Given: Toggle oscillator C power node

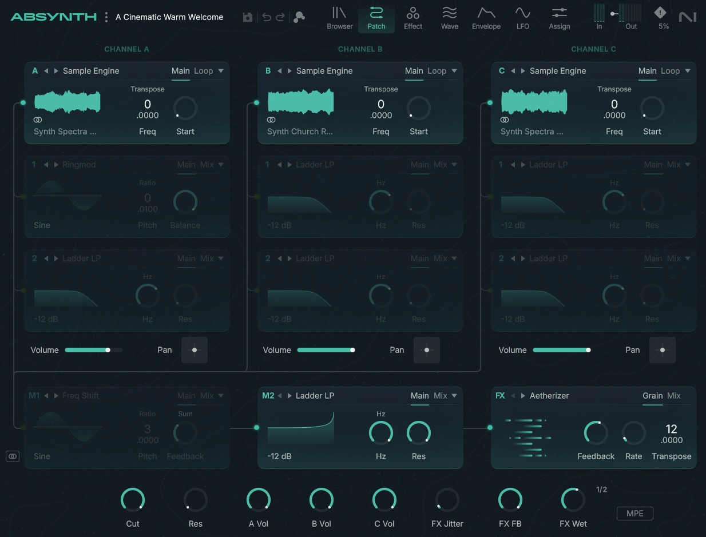Looking at the screenshot, I should (490, 103).
